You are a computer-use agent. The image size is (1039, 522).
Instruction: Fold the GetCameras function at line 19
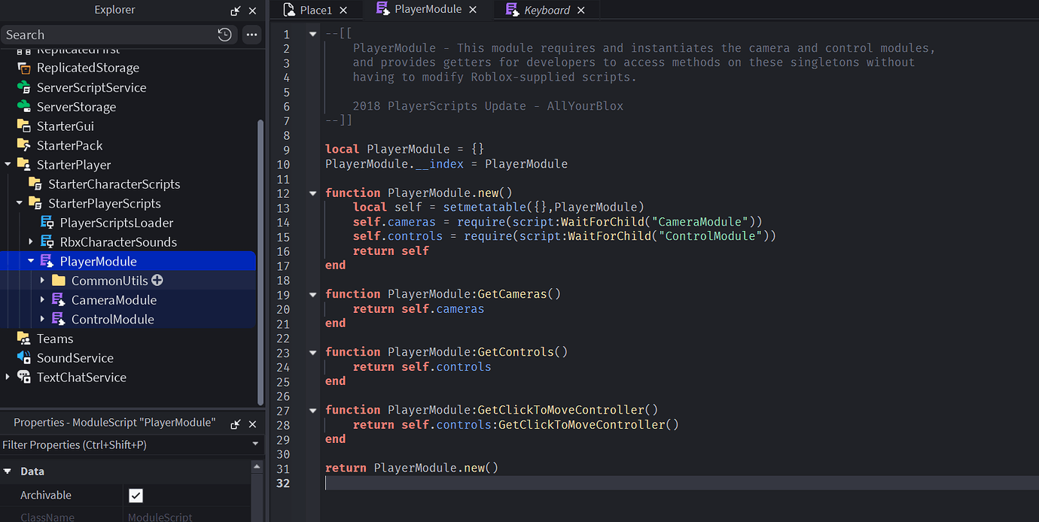coord(312,294)
